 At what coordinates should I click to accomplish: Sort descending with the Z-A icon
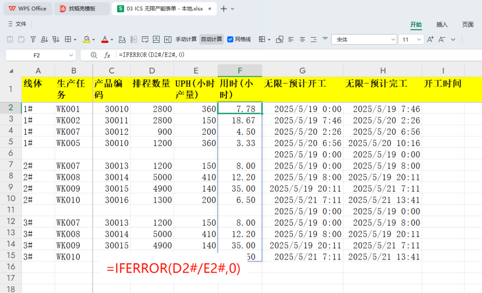tap(56, 40)
